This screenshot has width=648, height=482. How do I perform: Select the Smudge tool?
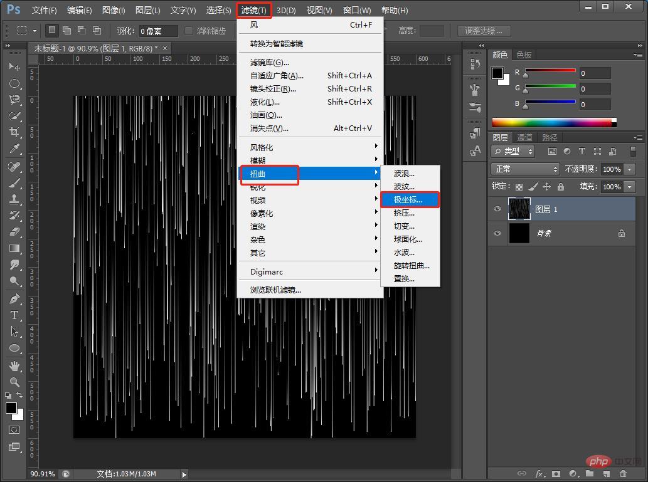click(x=14, y=265)
